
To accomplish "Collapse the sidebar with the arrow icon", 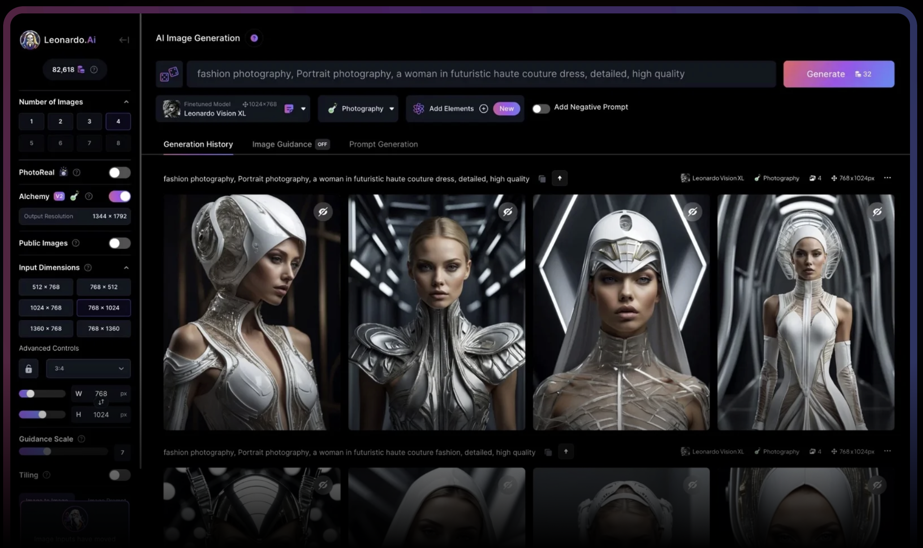I will tap(124, 40).
